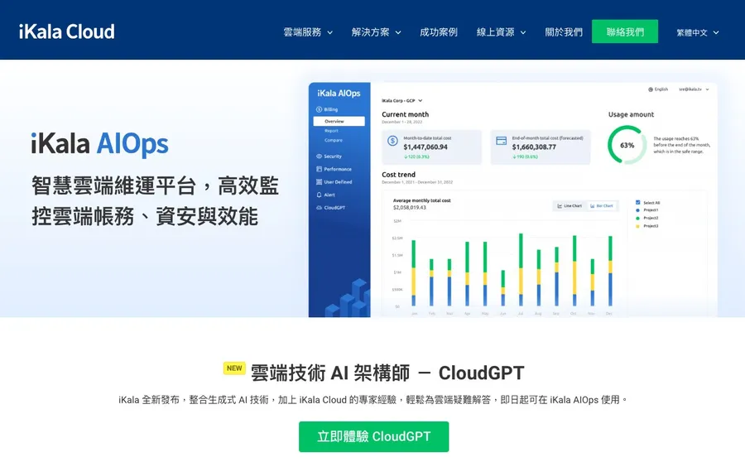Click the Cost trend heading

coord(399,175)
